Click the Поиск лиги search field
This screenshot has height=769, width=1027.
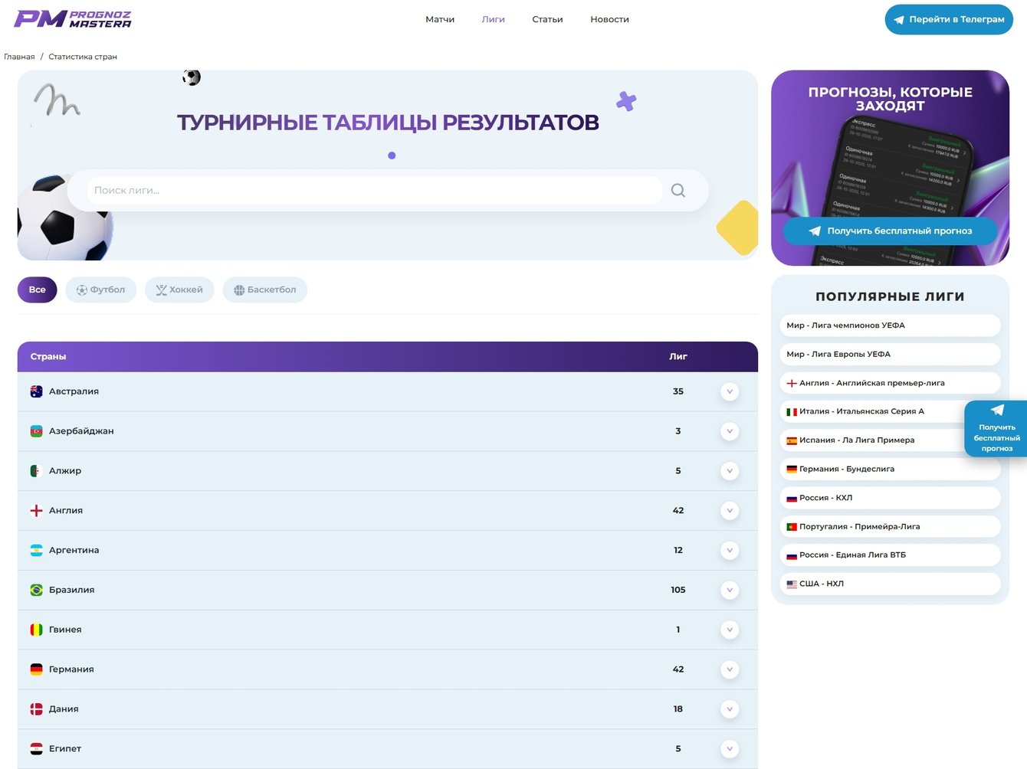[x=375, y=191]
